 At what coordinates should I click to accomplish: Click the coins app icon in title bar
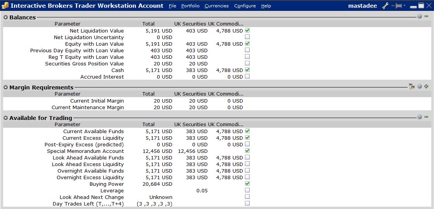pos(5,5)
